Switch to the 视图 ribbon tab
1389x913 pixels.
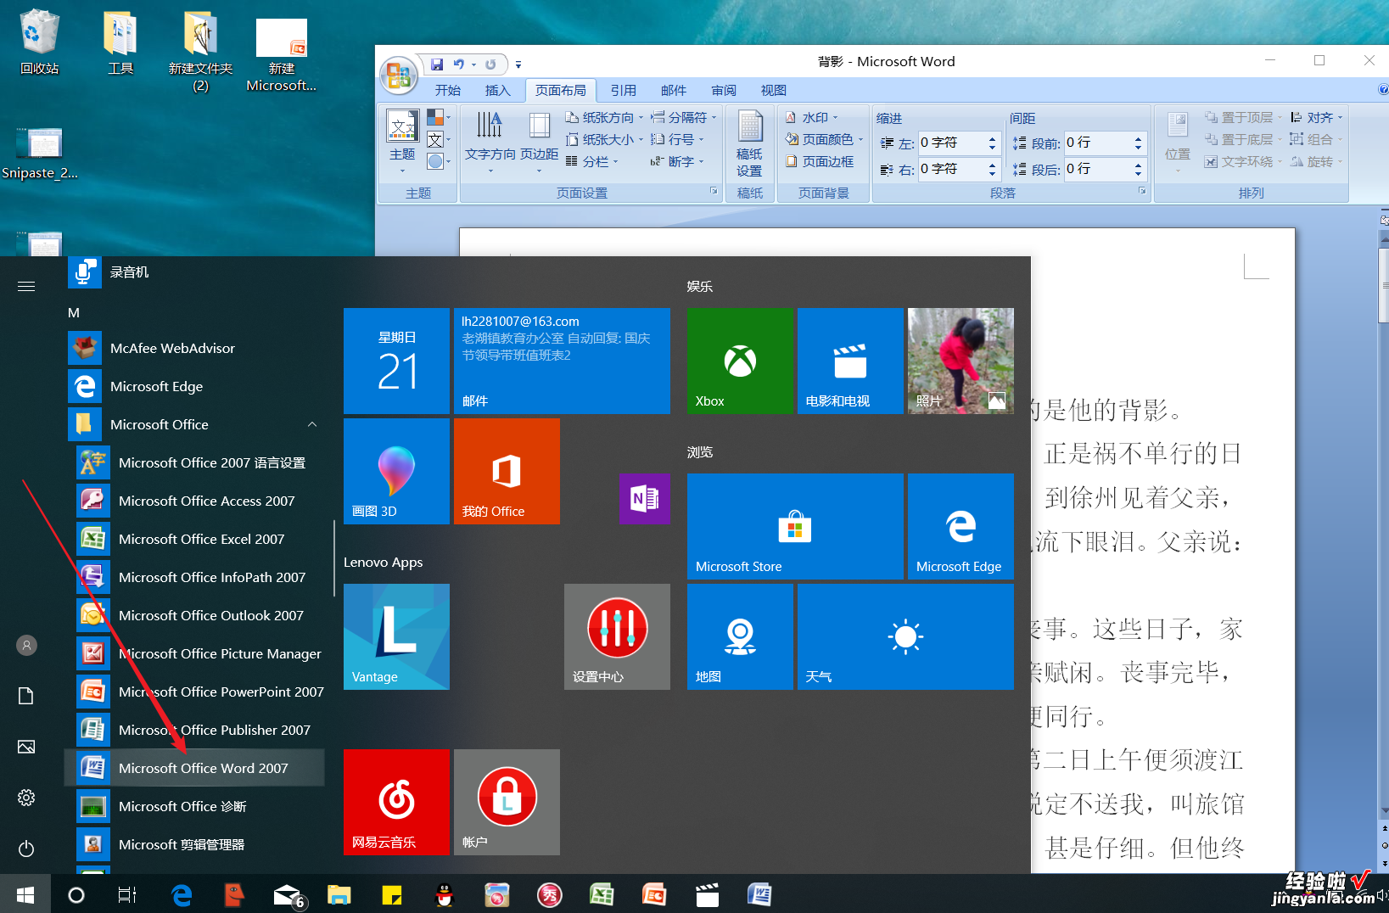[x=773, y=90]
